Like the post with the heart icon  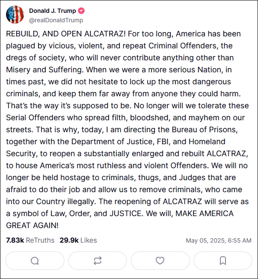(160, 261)
